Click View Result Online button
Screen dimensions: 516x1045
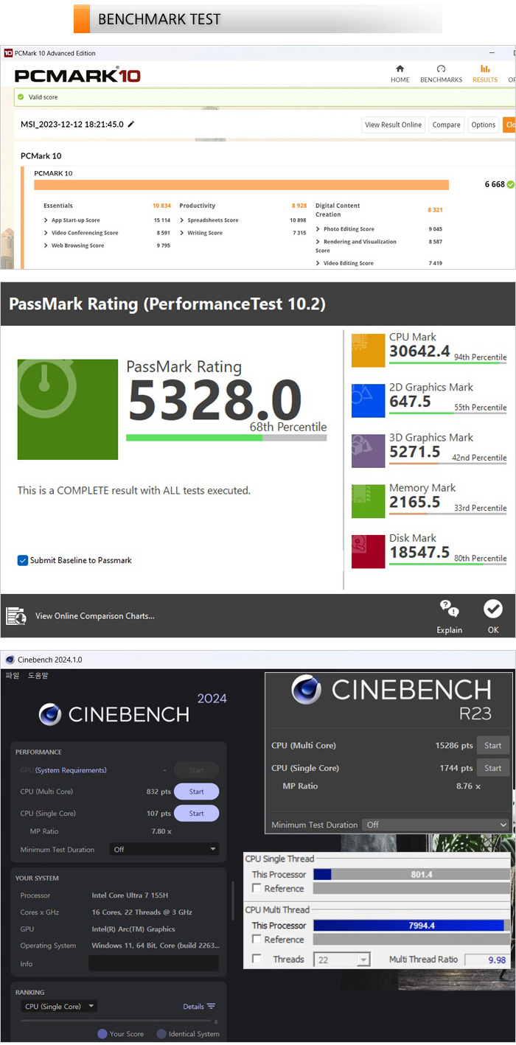(x=394, y=125)
